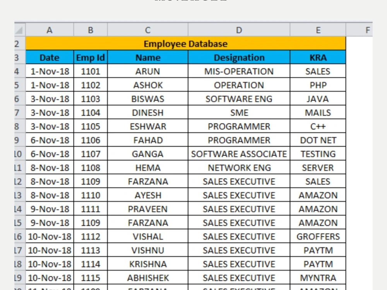Select row 16 header
The image size is (387, 290).
tap(20, 237)
